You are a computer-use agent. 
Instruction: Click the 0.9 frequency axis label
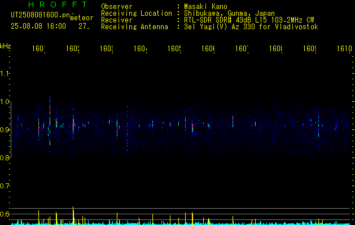tap(5, 129)
